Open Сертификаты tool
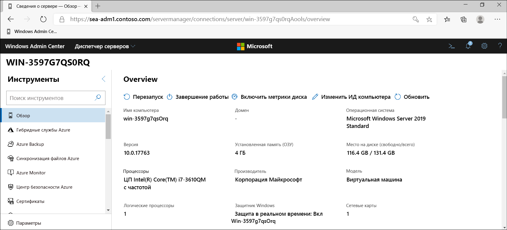 click(x=53, y=201)
